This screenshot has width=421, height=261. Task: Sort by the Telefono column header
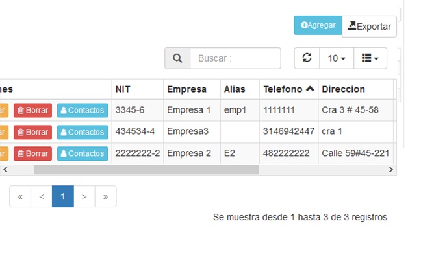[x=288, y=89]
